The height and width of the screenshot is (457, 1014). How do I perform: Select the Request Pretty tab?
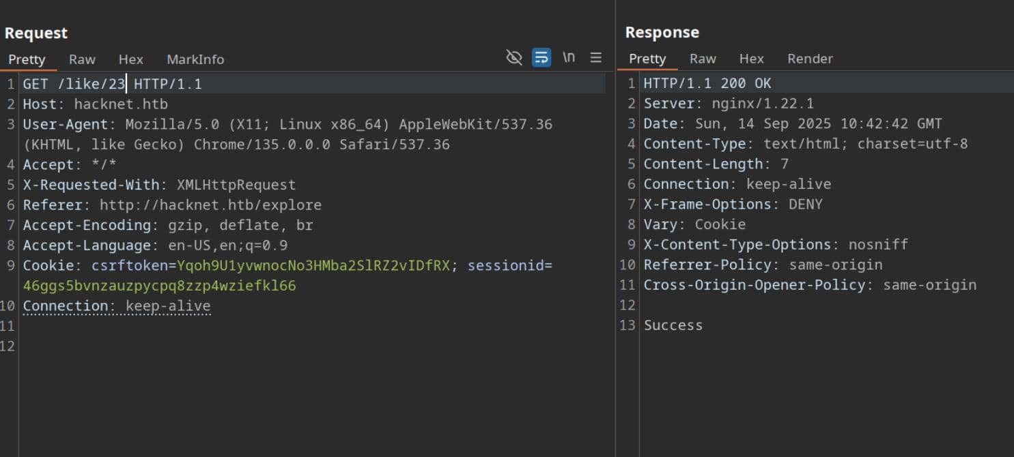point(27,59)
